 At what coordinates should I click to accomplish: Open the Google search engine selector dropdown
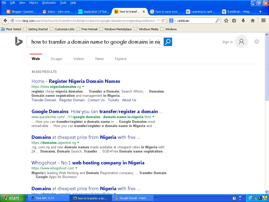point(173,21)
